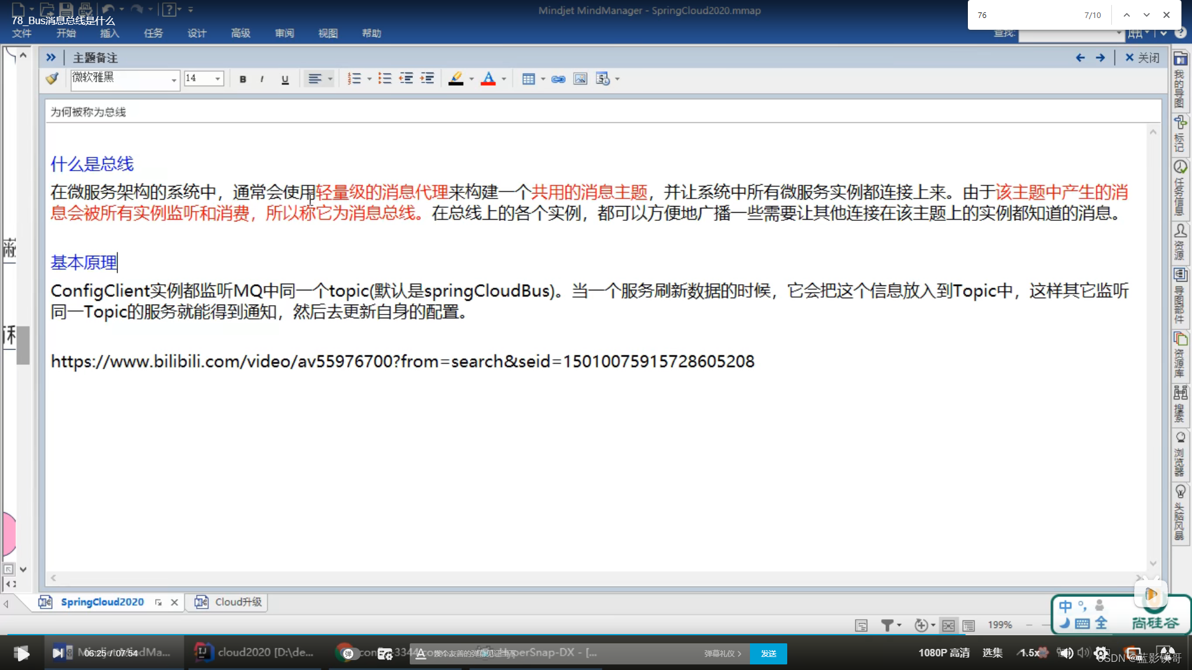
Task: Select the text color swatch in toolbar
Action: point(487,79)
